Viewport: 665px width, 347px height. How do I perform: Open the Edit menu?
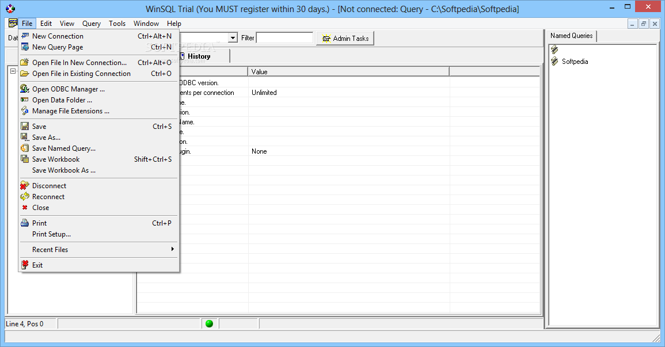[x=46, y=23]
